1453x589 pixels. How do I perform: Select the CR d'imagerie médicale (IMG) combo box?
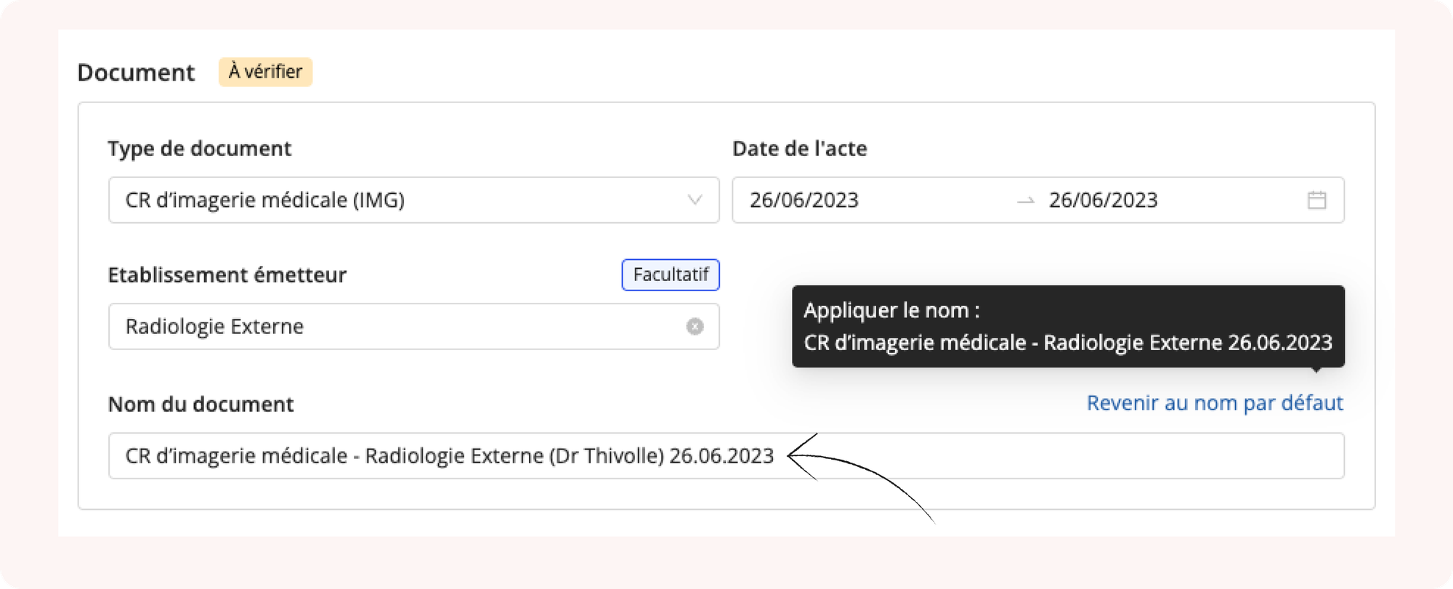[x=413, y=200]
